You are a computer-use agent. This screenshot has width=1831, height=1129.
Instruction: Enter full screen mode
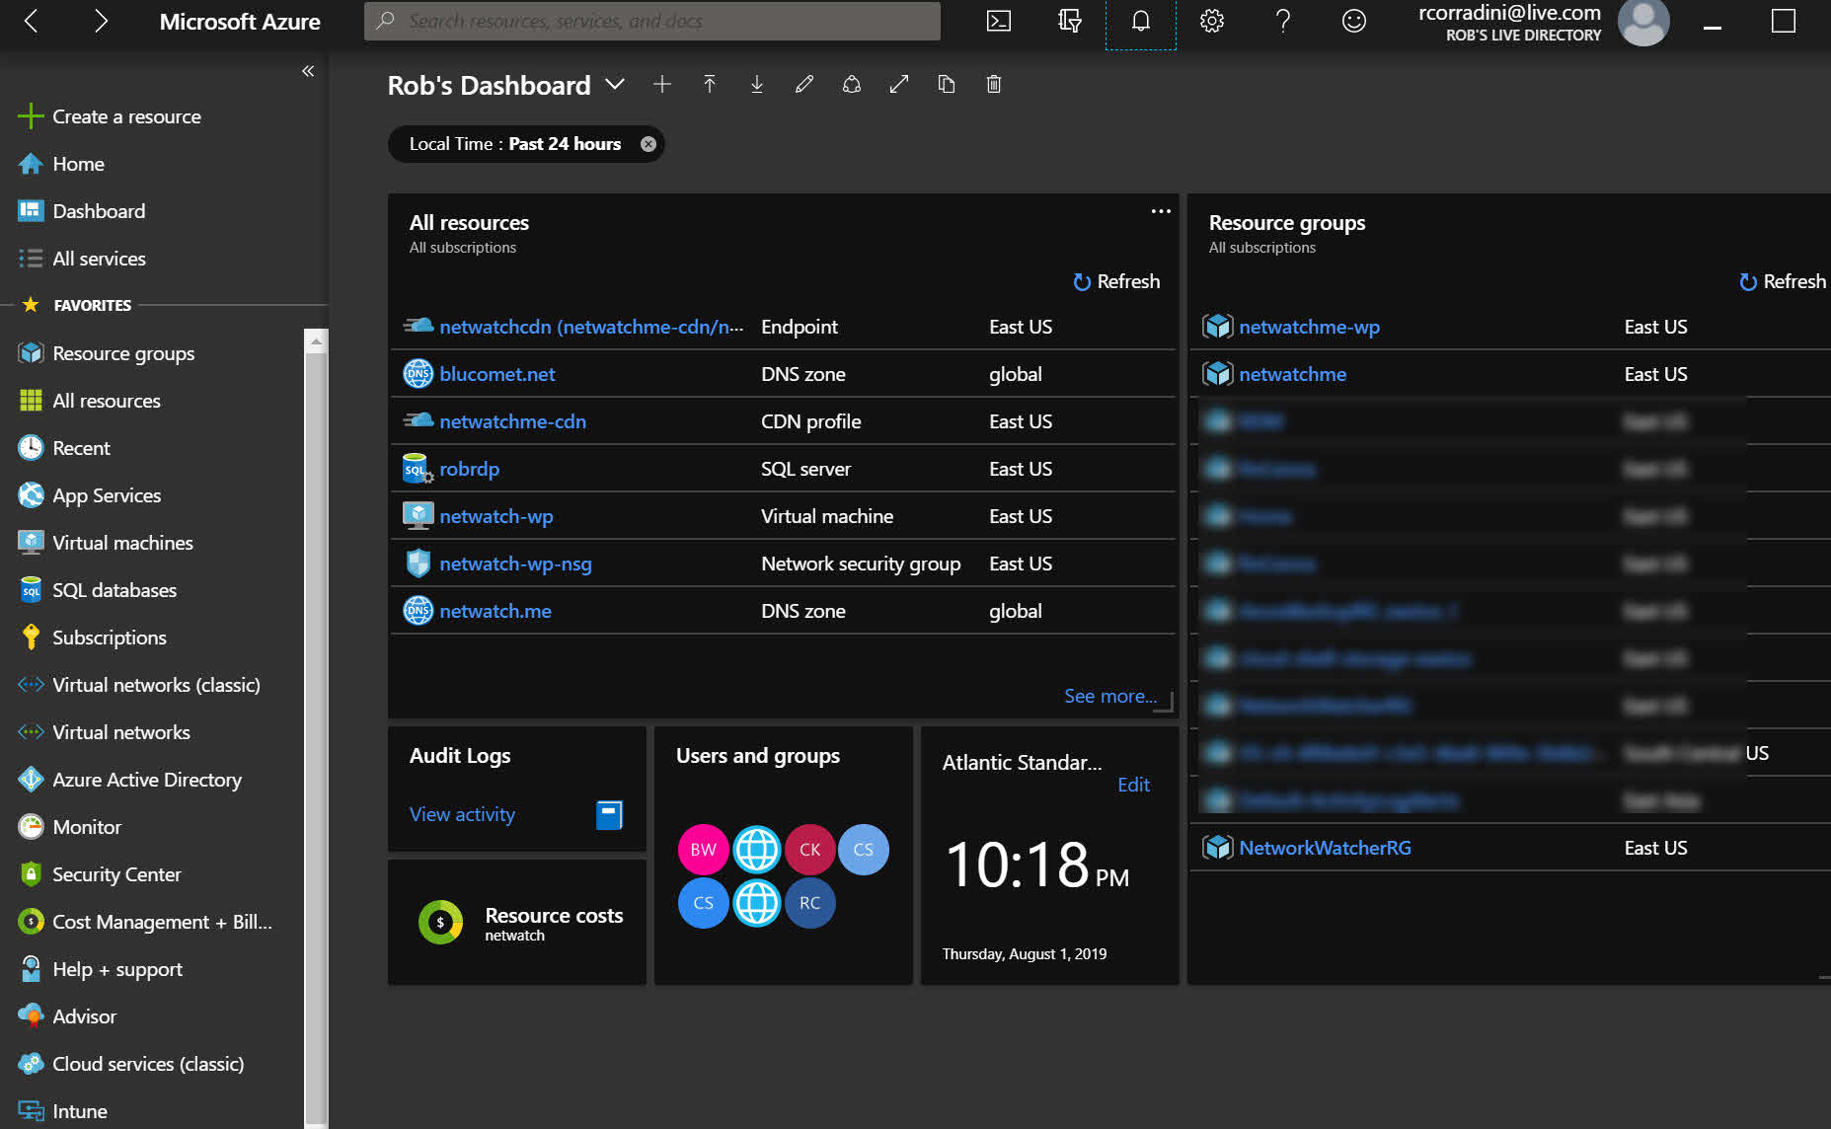(899, 85)
